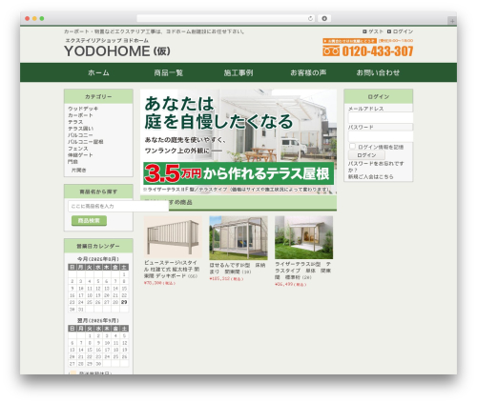Open ほせるんです product title link
This screenshot has height=403, width=477.
(238, 269)
